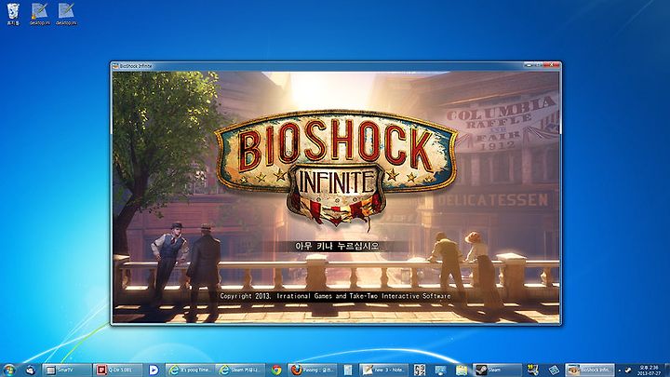Click the monitor-shaped taskbar icon
670x377 pixels.
click(440, 370)
